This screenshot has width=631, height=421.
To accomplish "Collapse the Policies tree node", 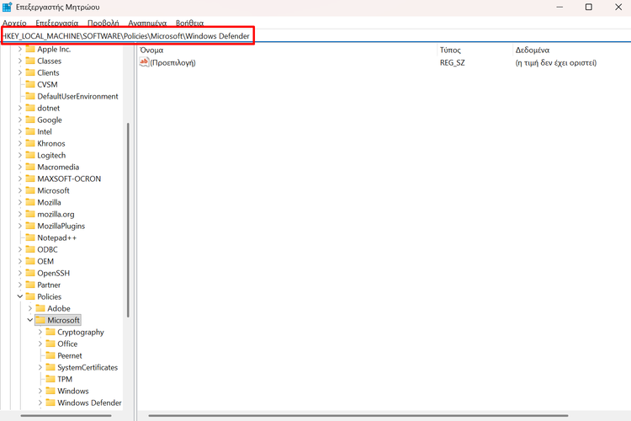I will point(19,297).
